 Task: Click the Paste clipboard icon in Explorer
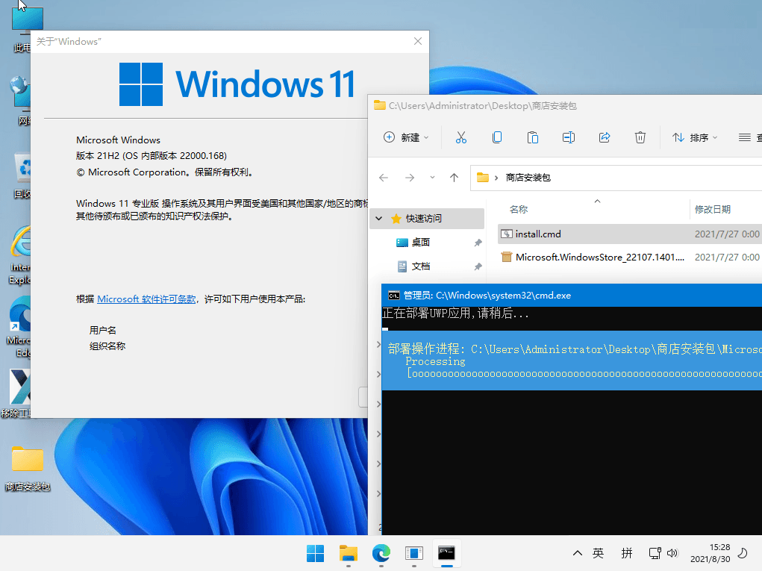click(x=533, y=137)
